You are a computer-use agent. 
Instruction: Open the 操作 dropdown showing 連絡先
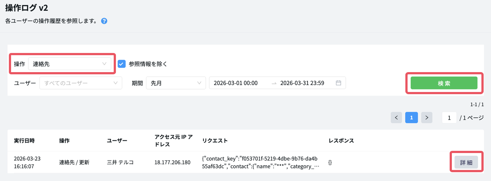70,64
